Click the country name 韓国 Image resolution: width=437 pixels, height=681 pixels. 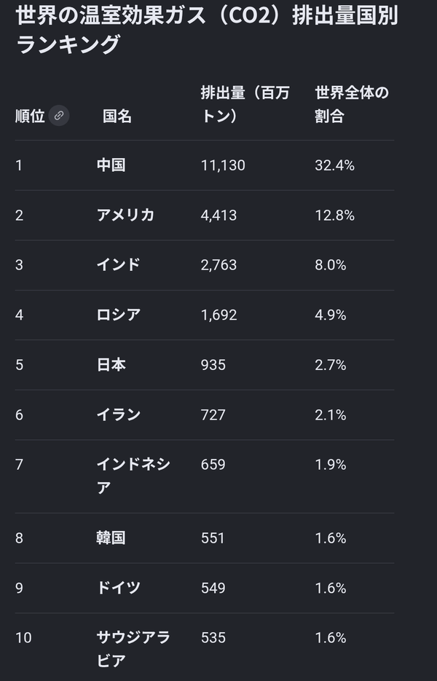(111, 538)
